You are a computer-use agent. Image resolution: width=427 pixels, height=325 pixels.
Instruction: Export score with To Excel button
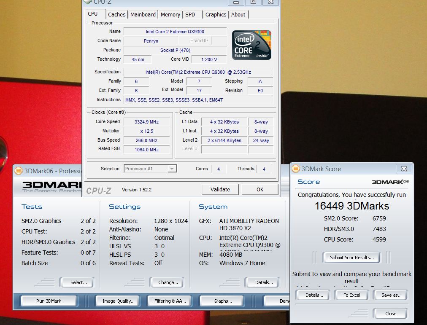coord(351,295)
